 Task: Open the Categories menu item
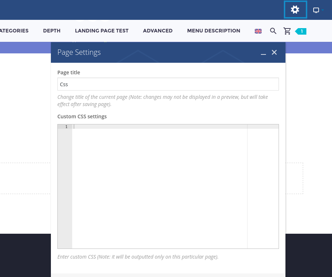click(x=14, y=31)
